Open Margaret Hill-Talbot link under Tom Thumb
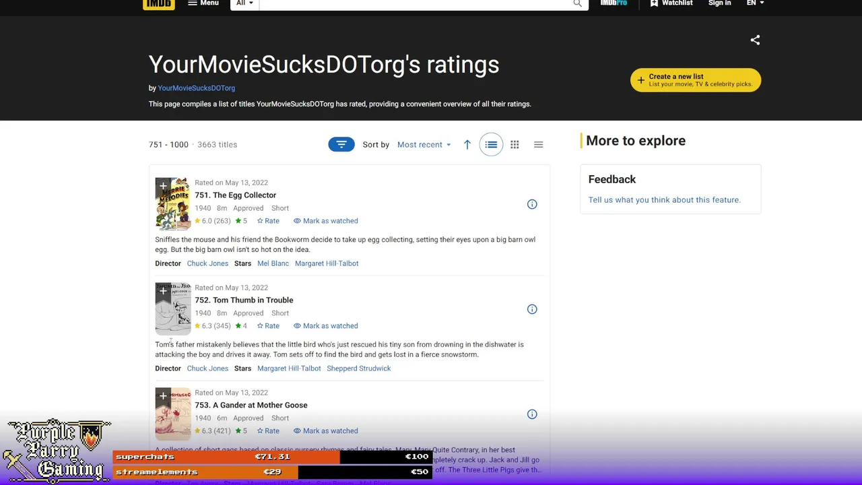Screen dimensions: 862x485 (x=289, y=368)
